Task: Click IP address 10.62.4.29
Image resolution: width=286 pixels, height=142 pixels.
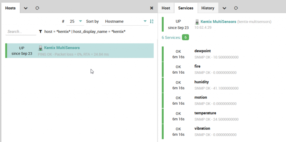Action: tap(203, 28)
